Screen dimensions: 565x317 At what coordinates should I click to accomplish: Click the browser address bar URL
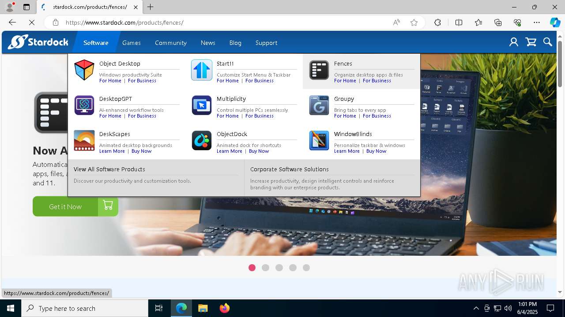124,22
